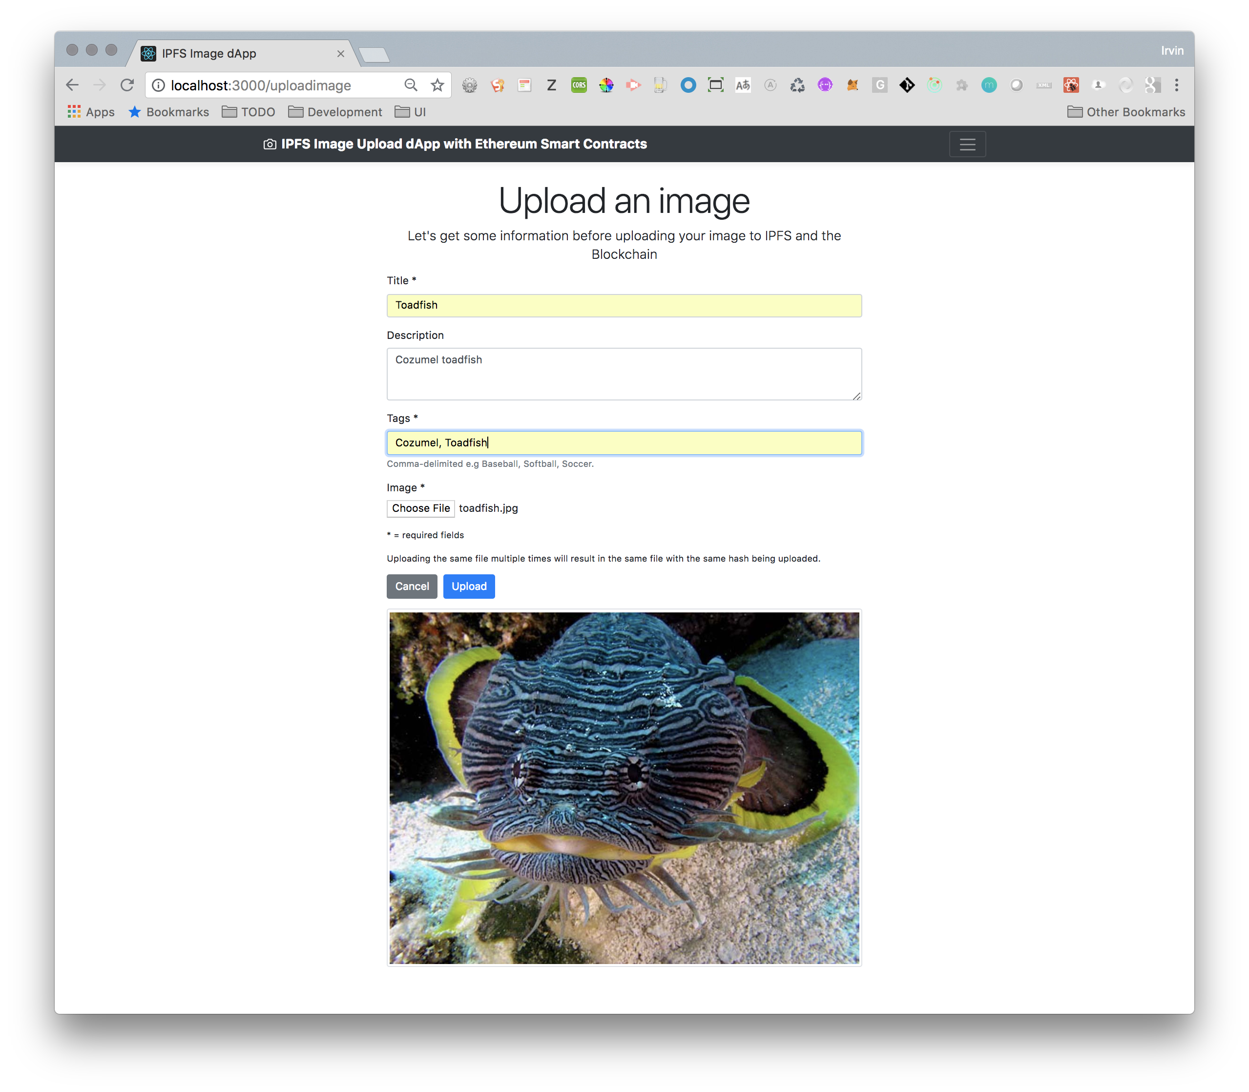This screenshot has width=1249, height=1092.
Task: Click the Git diamond extension icon
Action: [907, 85]
